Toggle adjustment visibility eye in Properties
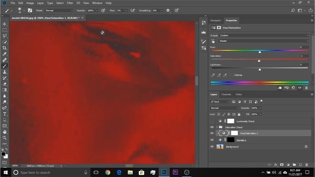The width and height of the screenshot is (315, 177). (x=300, y=88)
